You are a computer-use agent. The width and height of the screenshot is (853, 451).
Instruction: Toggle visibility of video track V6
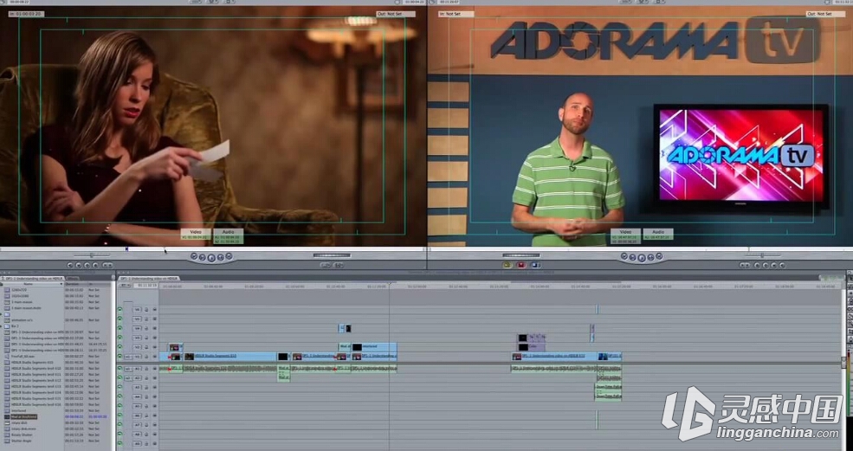[x=120, y=309]
